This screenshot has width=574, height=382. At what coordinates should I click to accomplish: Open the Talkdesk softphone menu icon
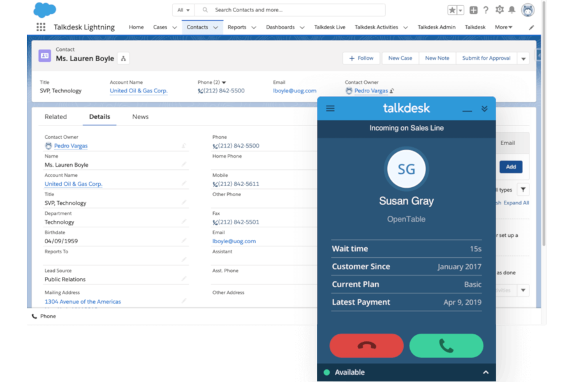pos(330,108)
